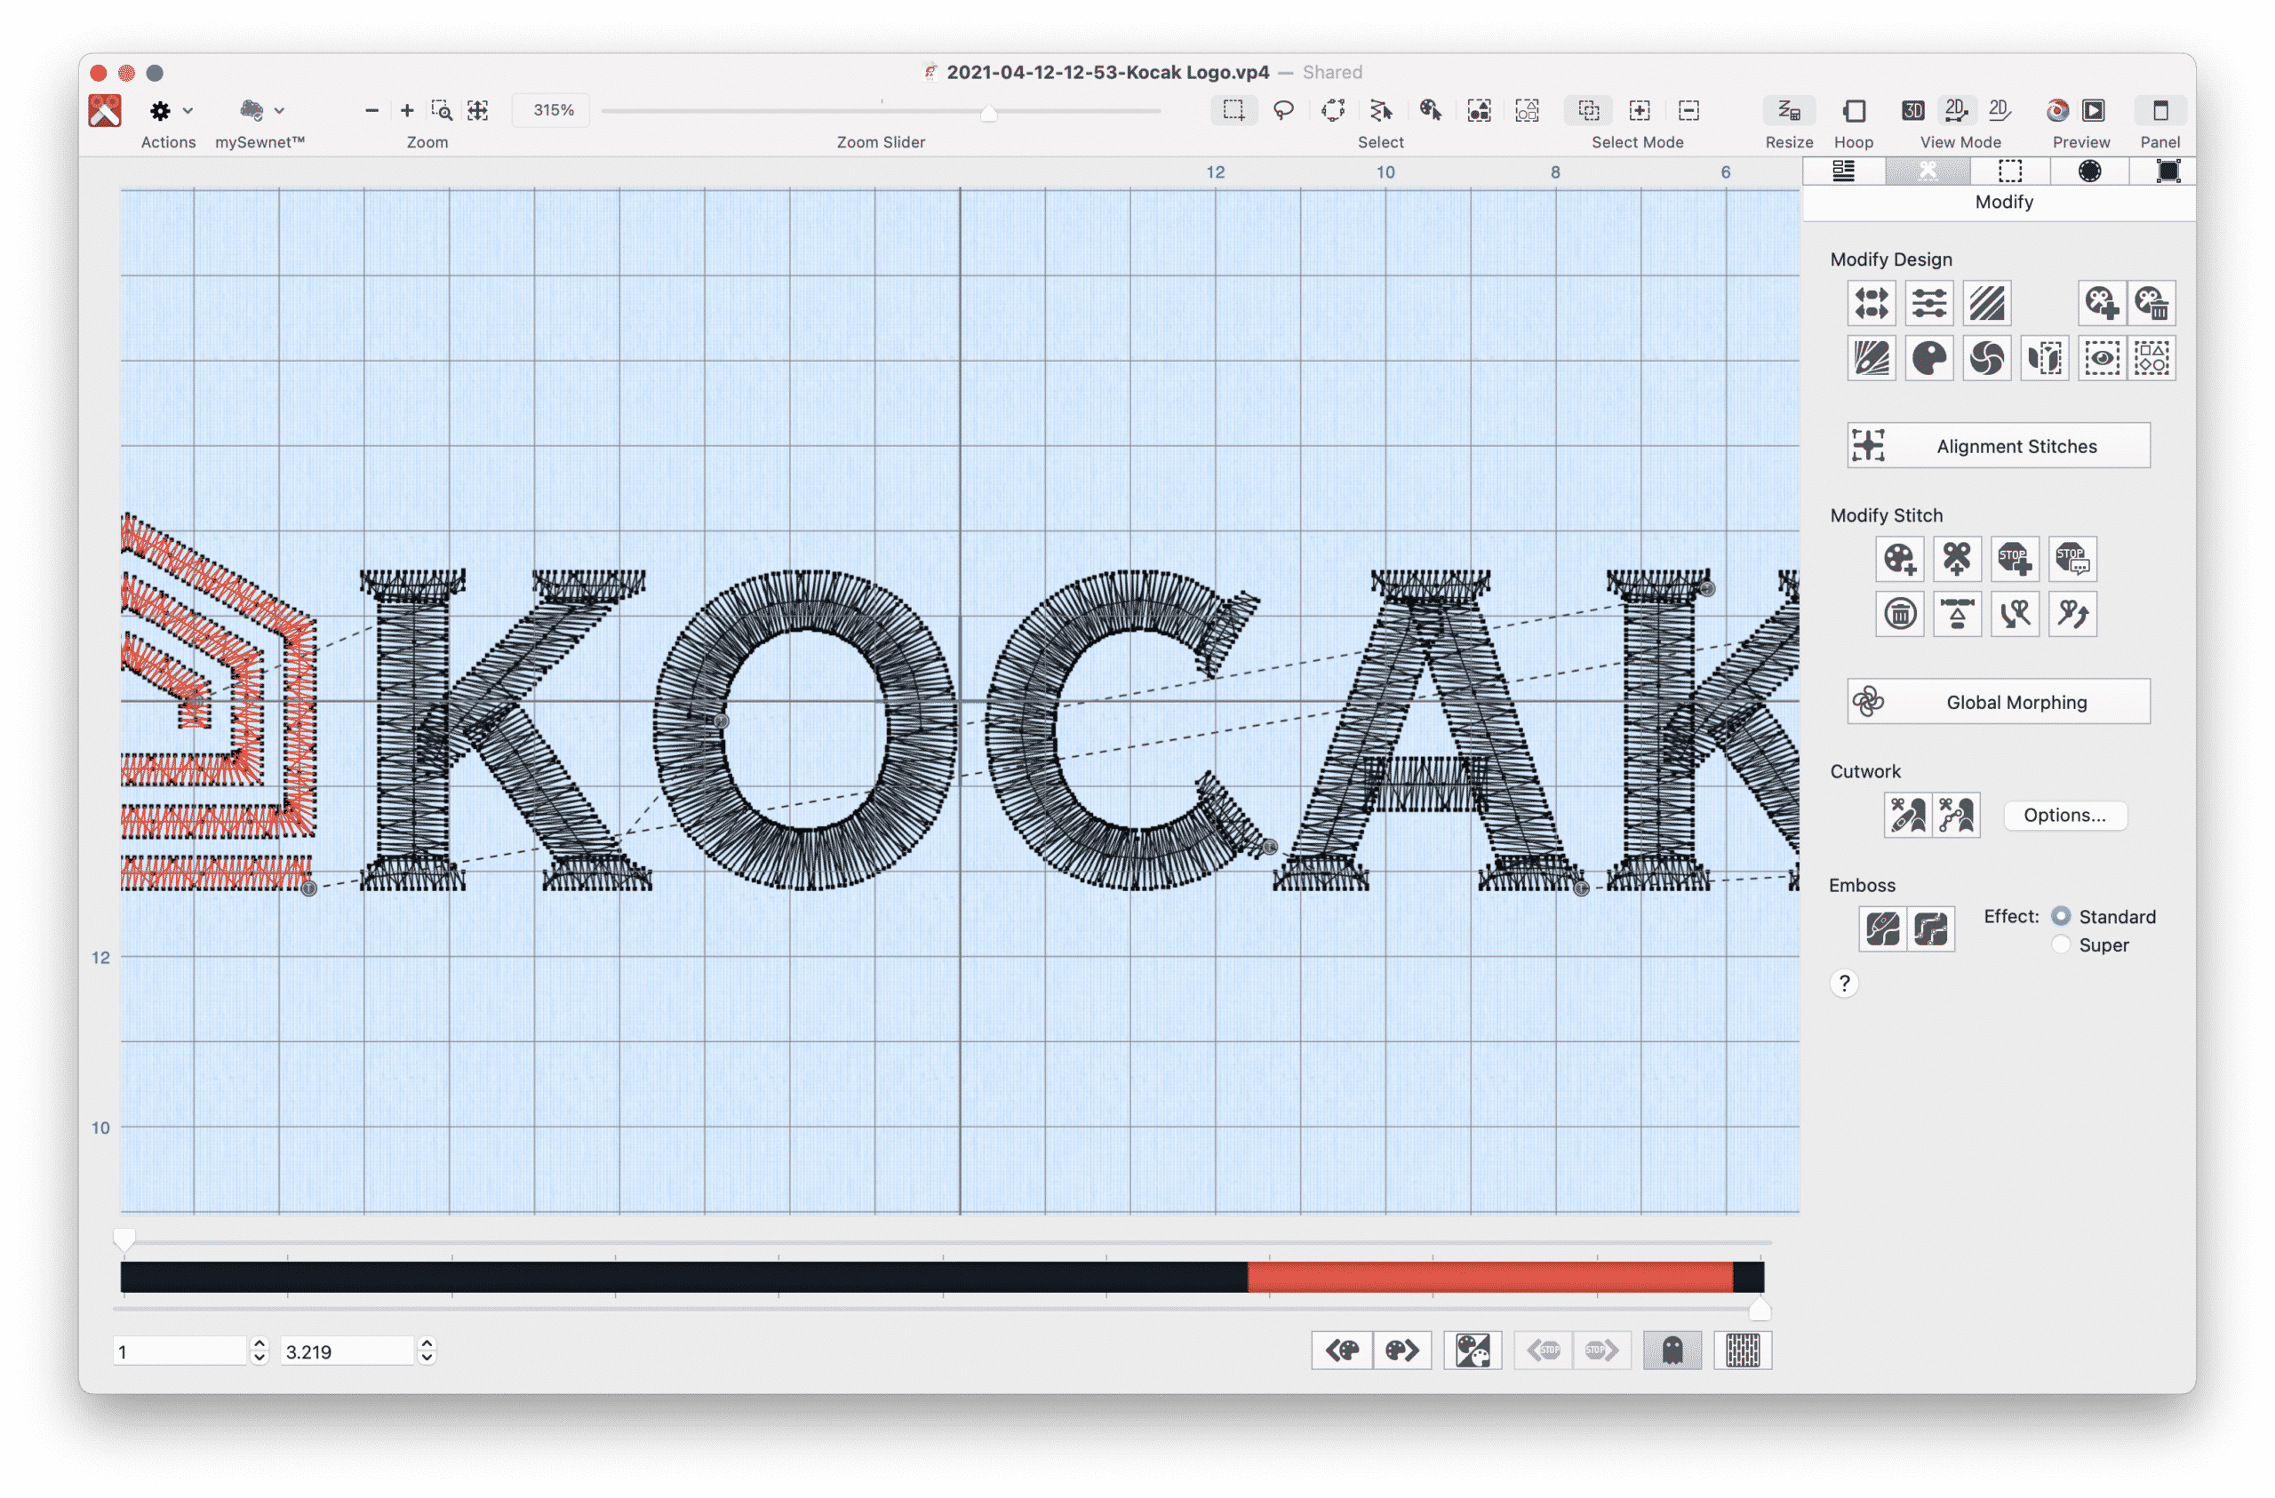Image resolution: width=2275 pixels, height=1498 pixels.
Task: Click the Break Up Stitches icon
Action: pyautogui.click(x=1871, y=358)
